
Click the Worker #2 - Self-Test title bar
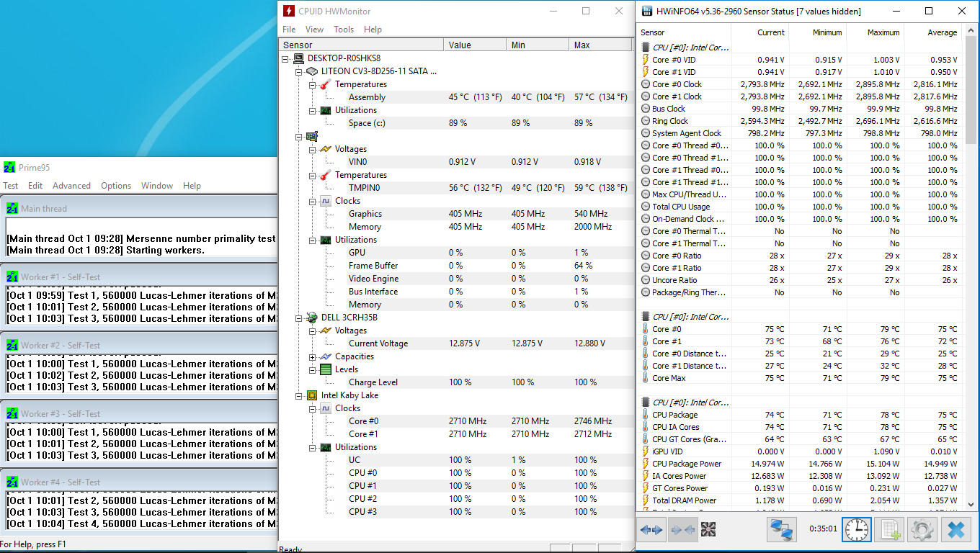(140, 345)
